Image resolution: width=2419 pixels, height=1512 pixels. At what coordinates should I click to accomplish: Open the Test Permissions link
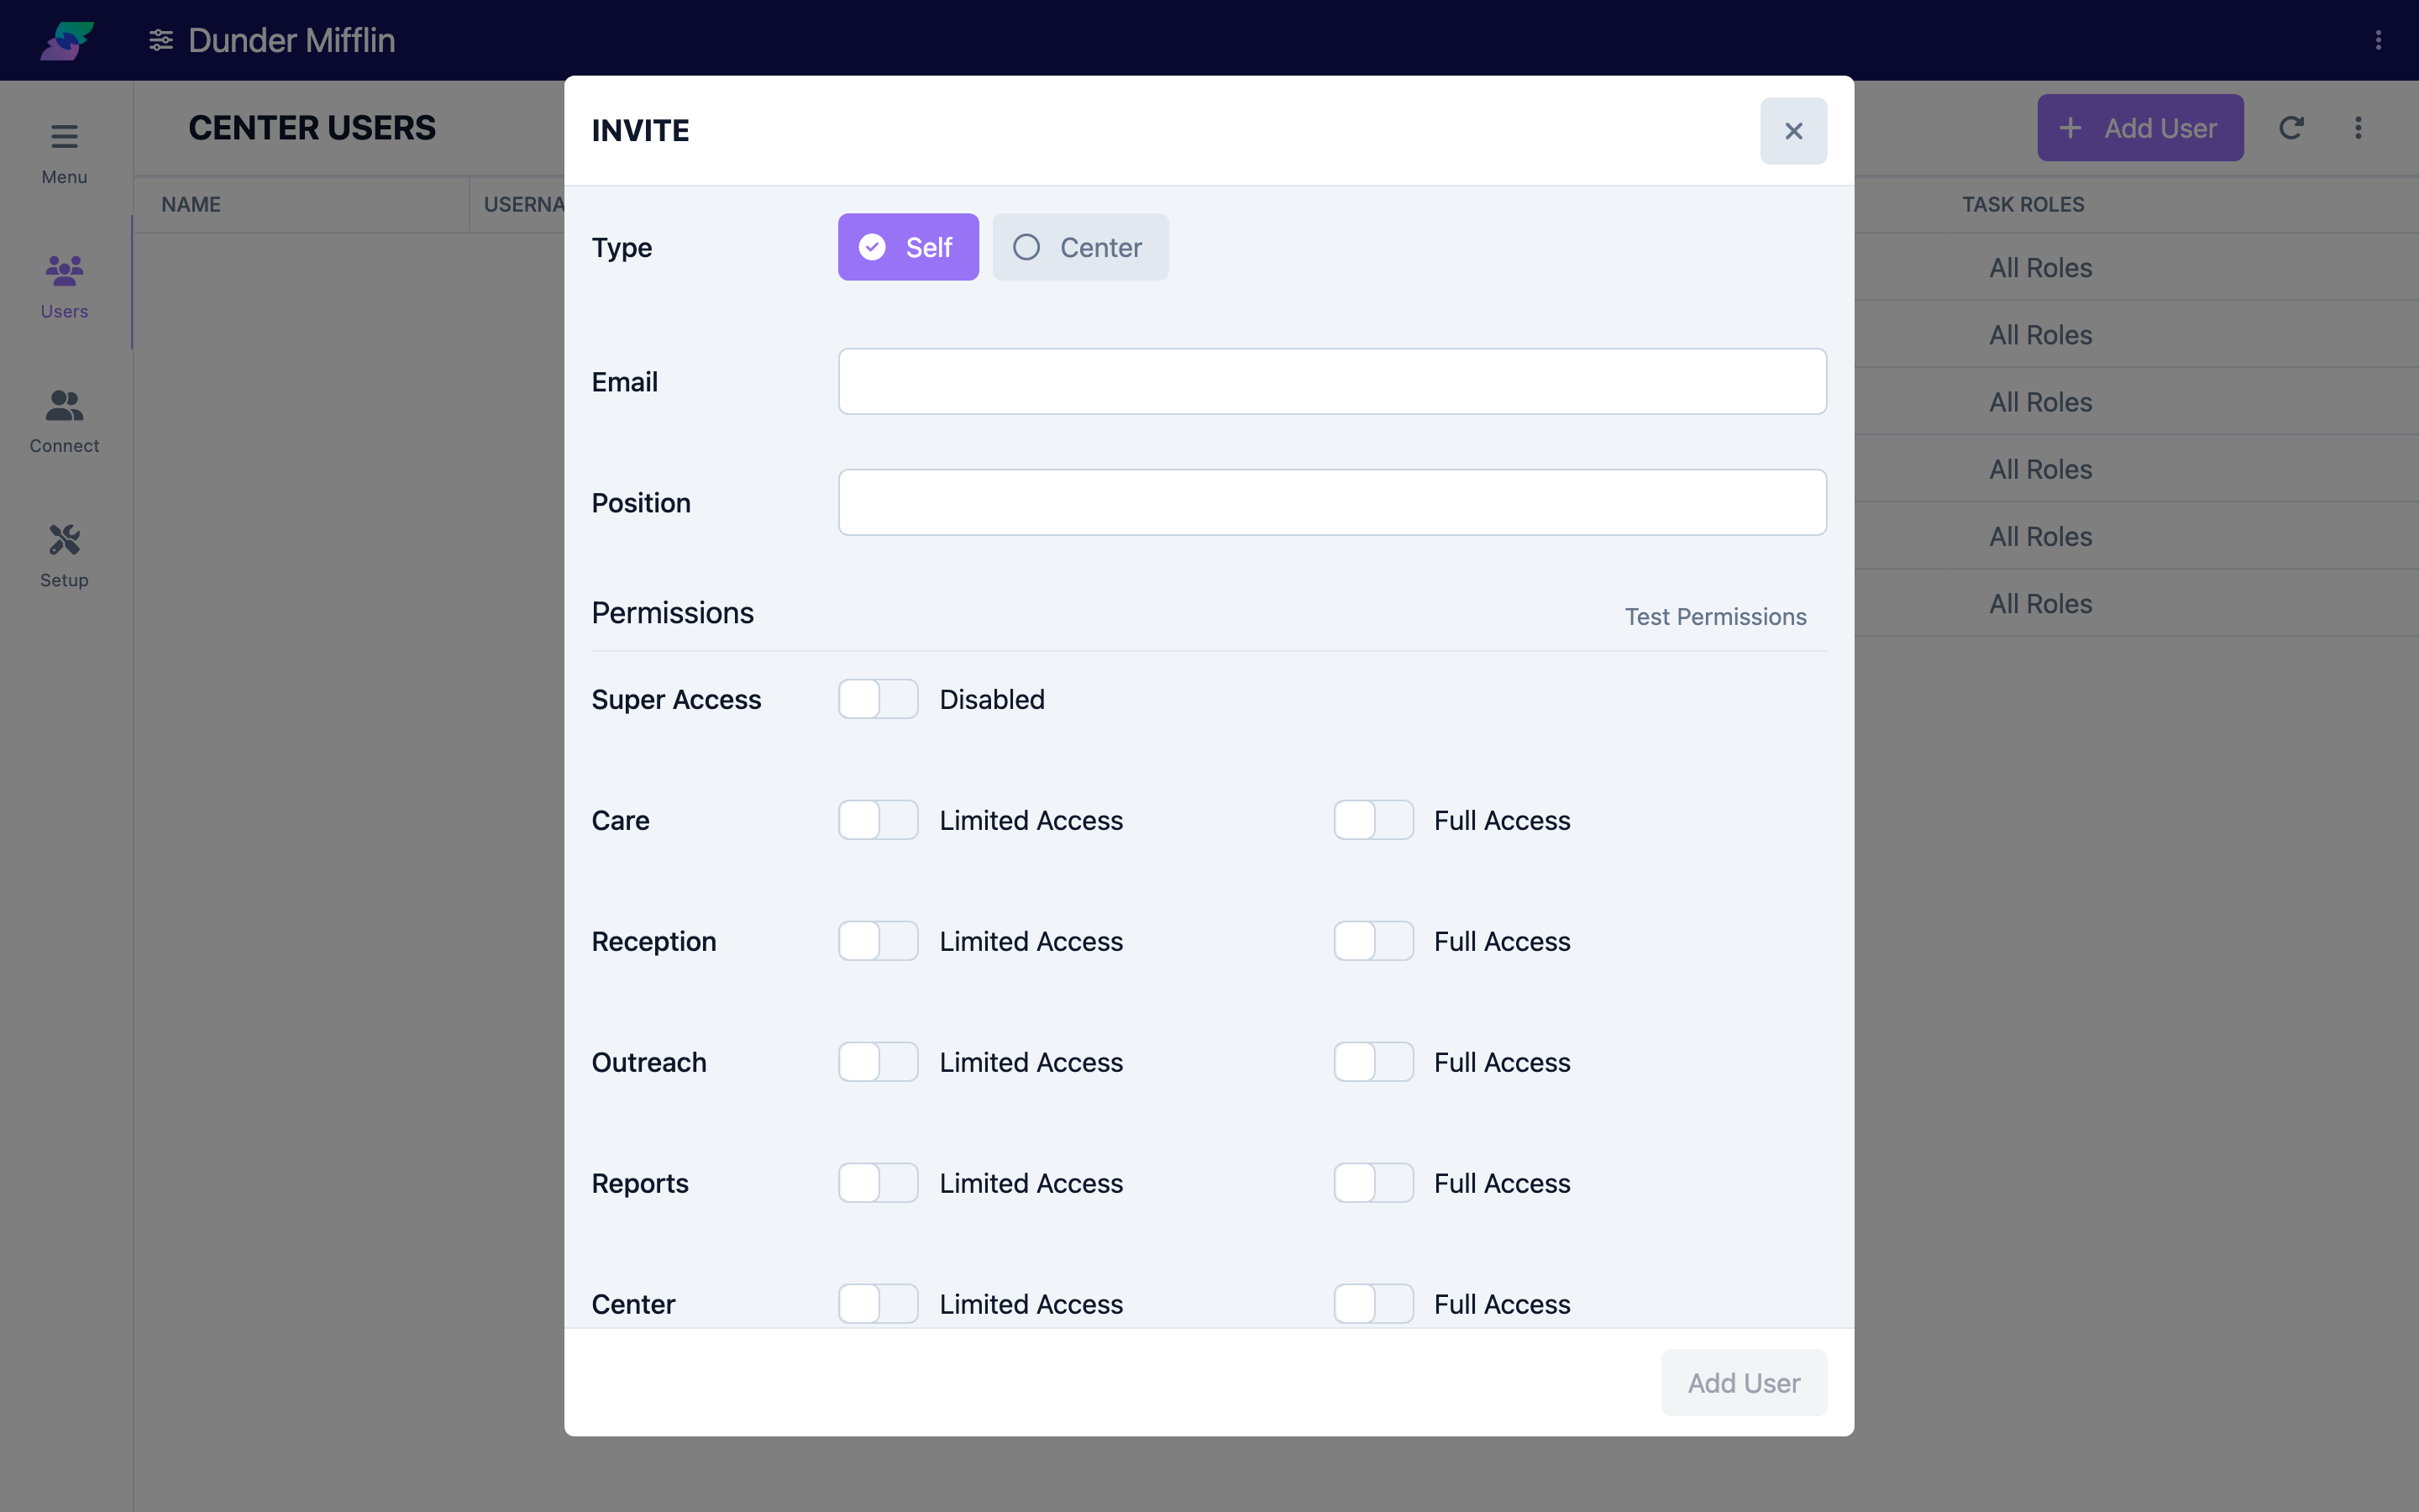[x=1715, y=617]
